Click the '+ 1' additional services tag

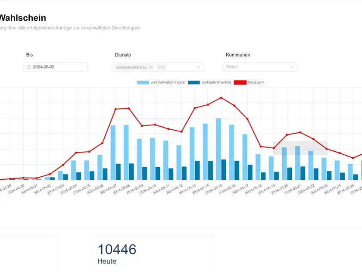point(161,67)
